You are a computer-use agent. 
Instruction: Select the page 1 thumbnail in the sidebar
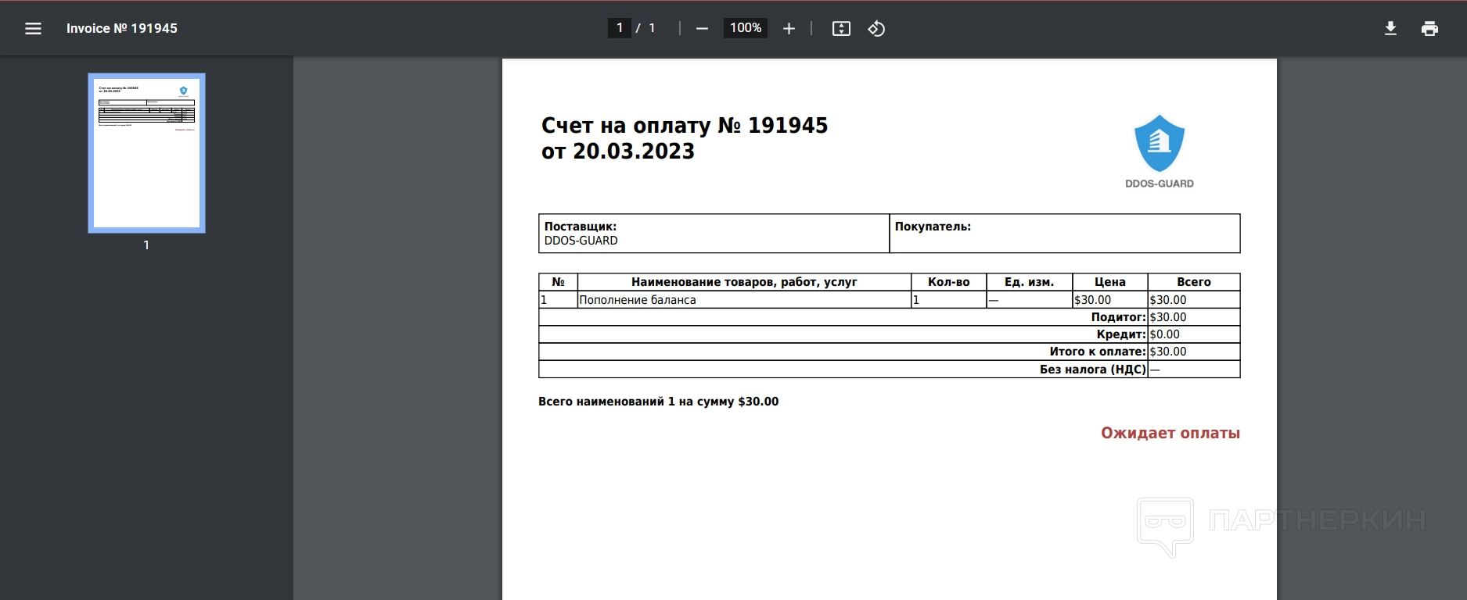pos(146,153)
